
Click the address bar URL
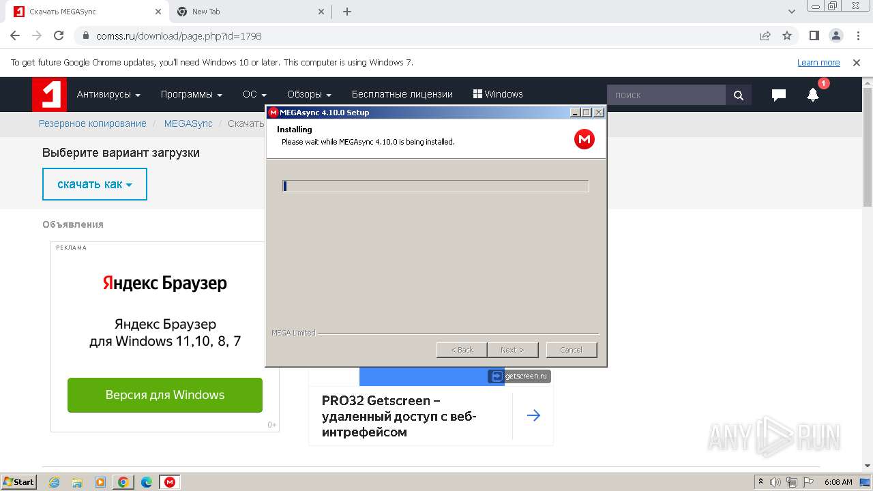point(179,35)
